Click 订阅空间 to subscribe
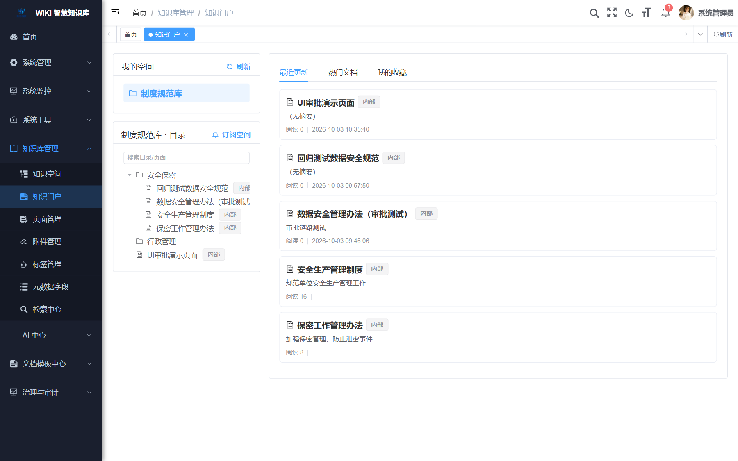The height and width of the screenshot is (461, 738). click(231, 134)
